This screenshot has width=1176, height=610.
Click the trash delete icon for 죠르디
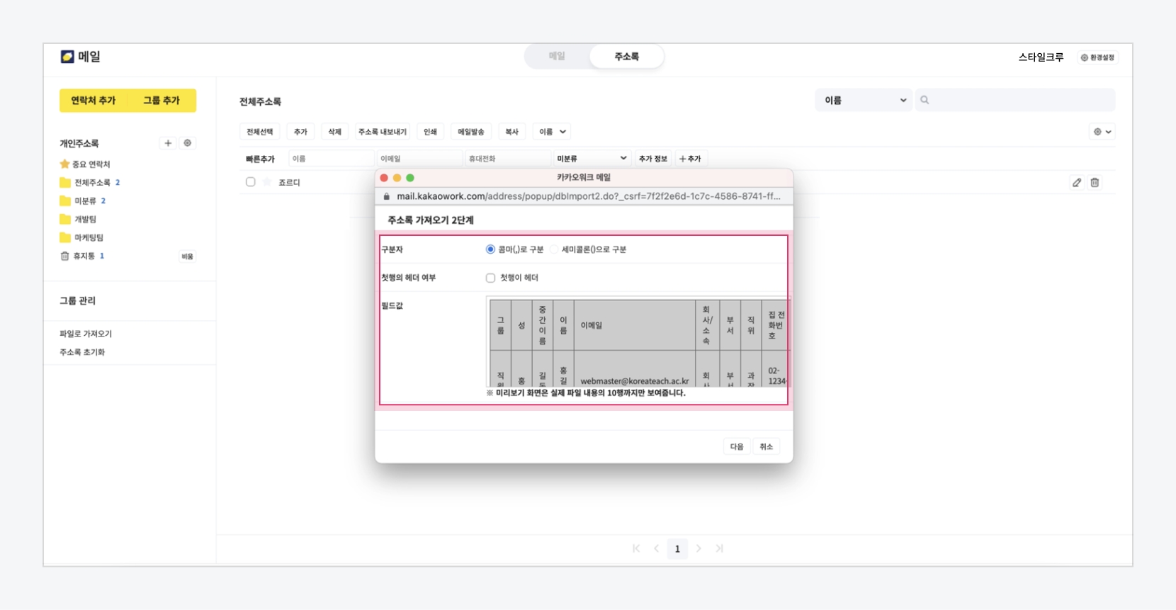point(1095,183)
